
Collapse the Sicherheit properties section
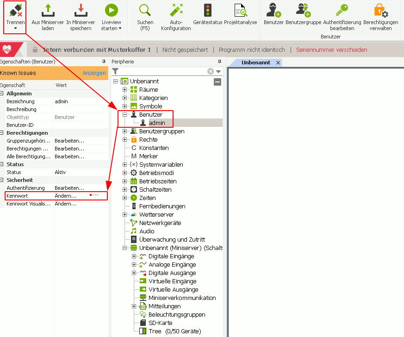[2, 180]
